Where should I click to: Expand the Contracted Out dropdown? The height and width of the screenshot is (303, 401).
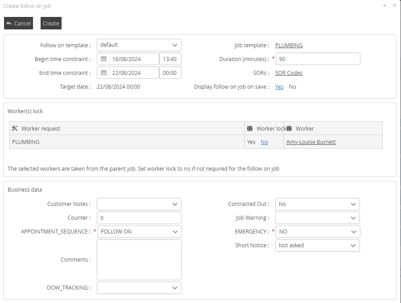(353, 204)
